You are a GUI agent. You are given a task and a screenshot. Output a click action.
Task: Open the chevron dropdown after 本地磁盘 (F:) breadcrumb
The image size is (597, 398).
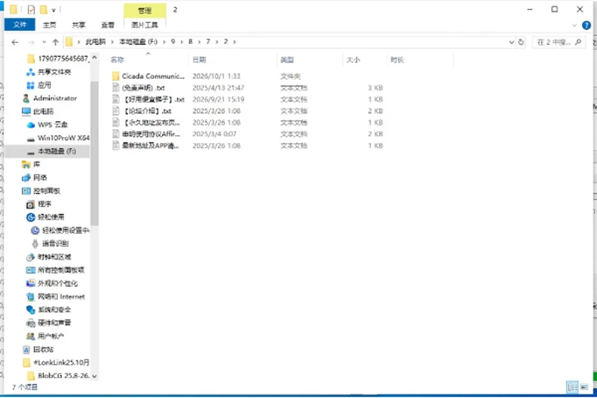[164, 42]
